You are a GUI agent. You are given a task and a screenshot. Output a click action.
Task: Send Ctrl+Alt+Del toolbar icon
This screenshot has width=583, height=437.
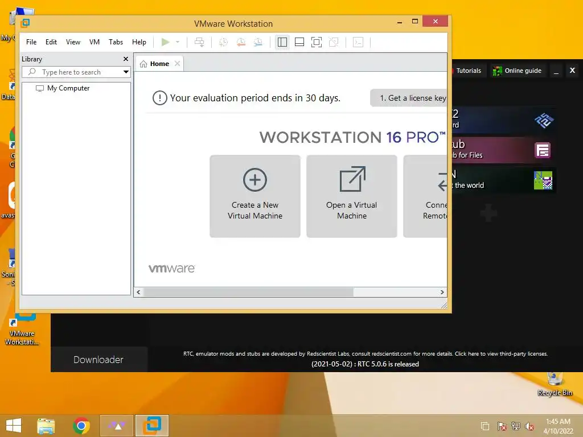(199, 42)
